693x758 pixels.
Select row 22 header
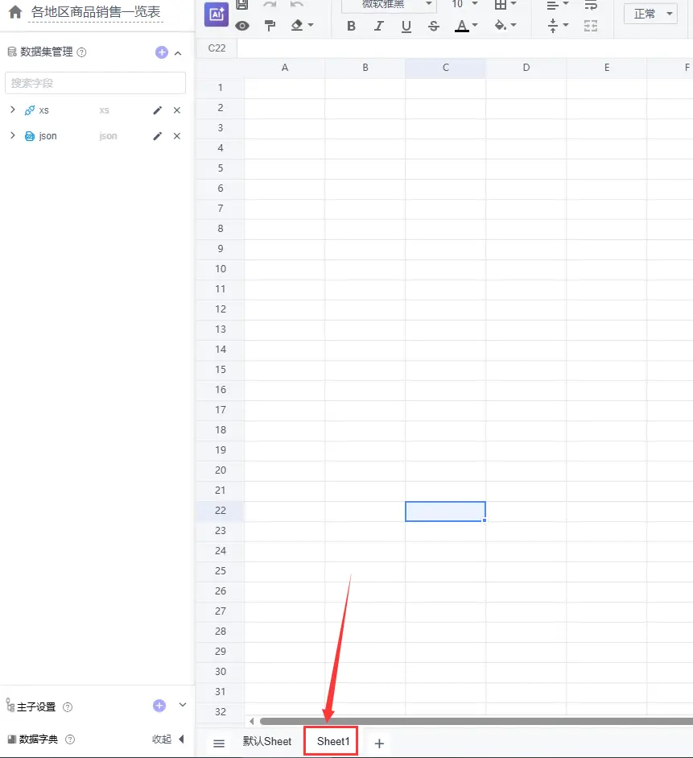tap(221, 511)
